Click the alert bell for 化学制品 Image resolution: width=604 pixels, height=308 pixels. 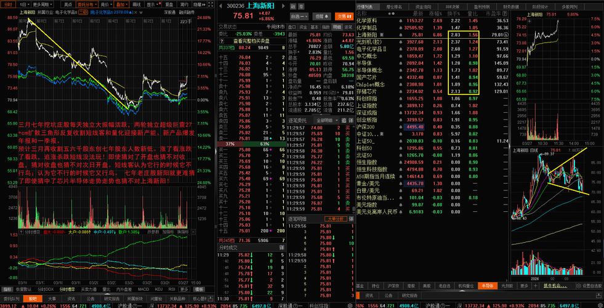click(x=401, y=28)
